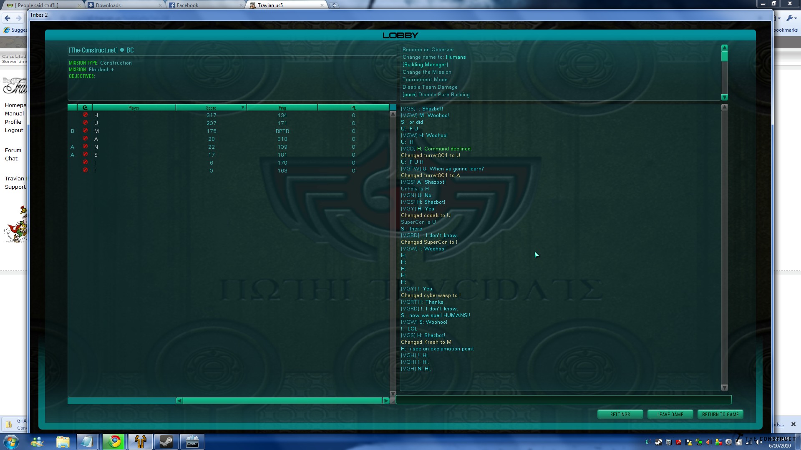Click Adobe updater tray icon
This screenshot has height=450, width=801.
coord(679,442)
